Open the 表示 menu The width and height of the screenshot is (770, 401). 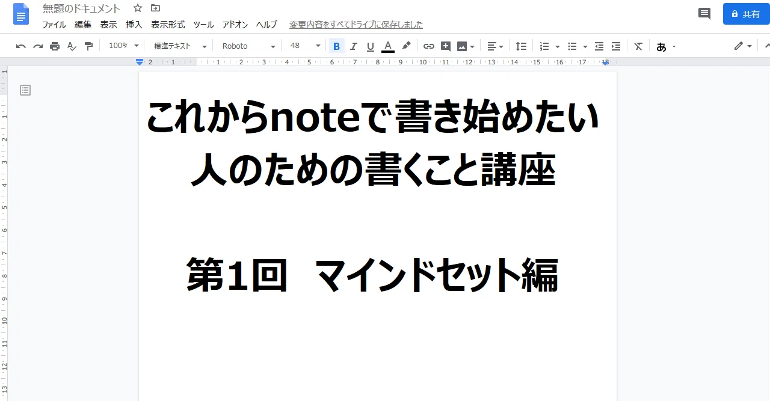(108, 25)
